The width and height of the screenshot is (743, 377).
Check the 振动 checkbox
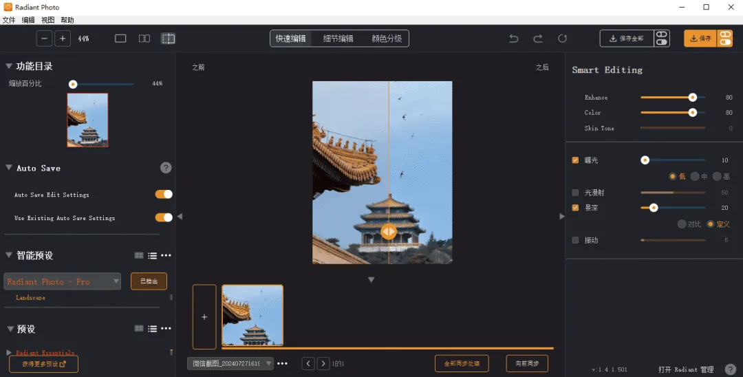575,240
